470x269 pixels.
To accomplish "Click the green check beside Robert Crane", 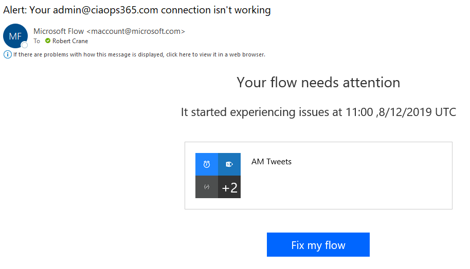I will click(x=48, y=41).
